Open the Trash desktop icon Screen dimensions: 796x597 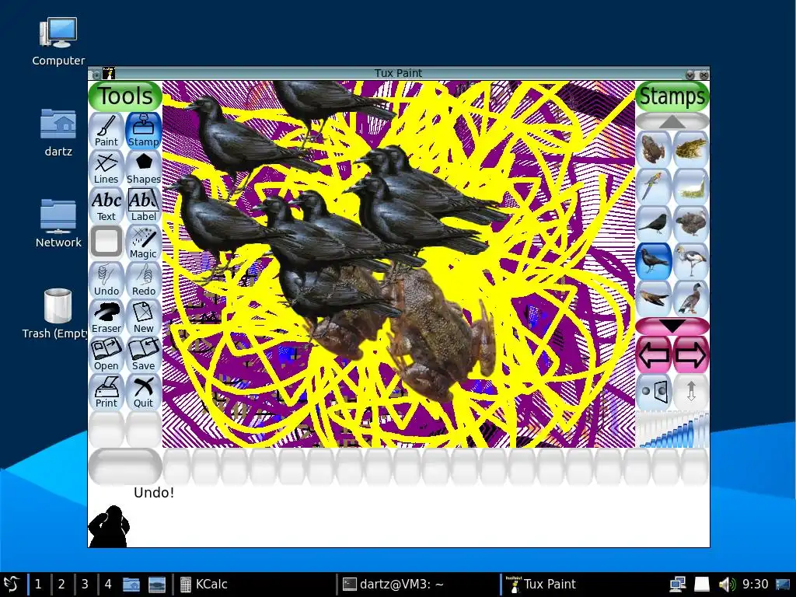(x=55, y=314)
